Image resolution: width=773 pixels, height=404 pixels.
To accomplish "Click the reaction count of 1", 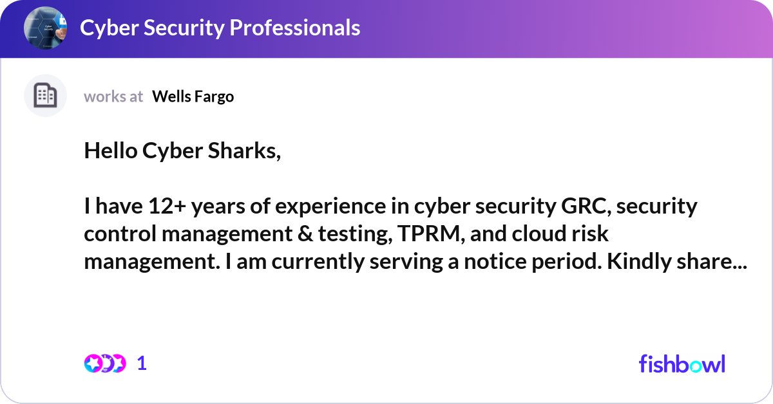I will pyautogui.click(x=141, y=363).
